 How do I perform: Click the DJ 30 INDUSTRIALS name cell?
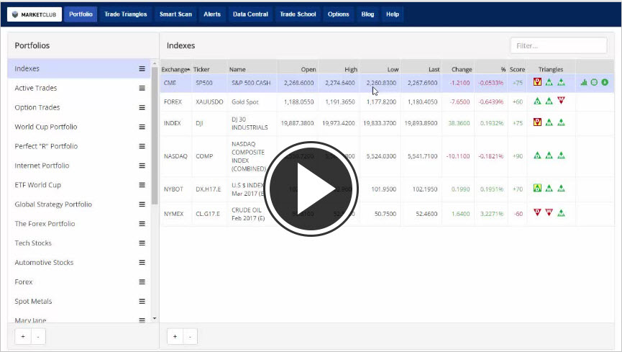pyautogui.click(x=250, y=123)
